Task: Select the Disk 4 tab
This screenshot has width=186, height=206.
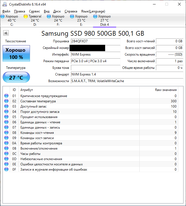Action: [105, 20]
